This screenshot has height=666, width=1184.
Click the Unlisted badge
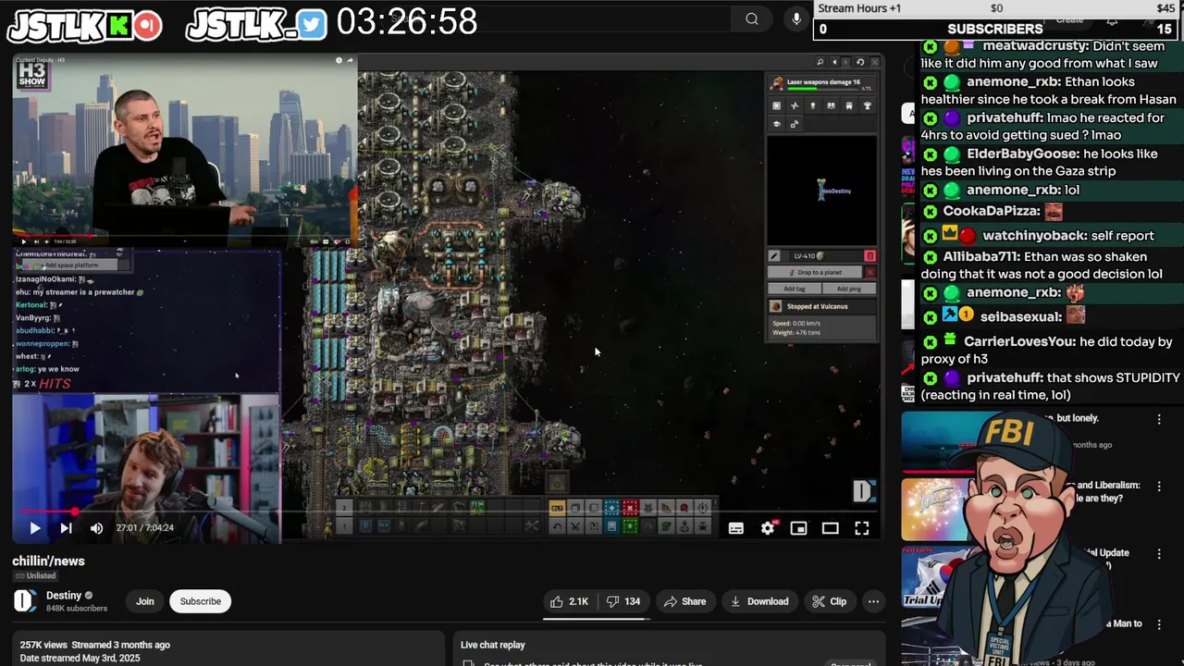point(35,576)
